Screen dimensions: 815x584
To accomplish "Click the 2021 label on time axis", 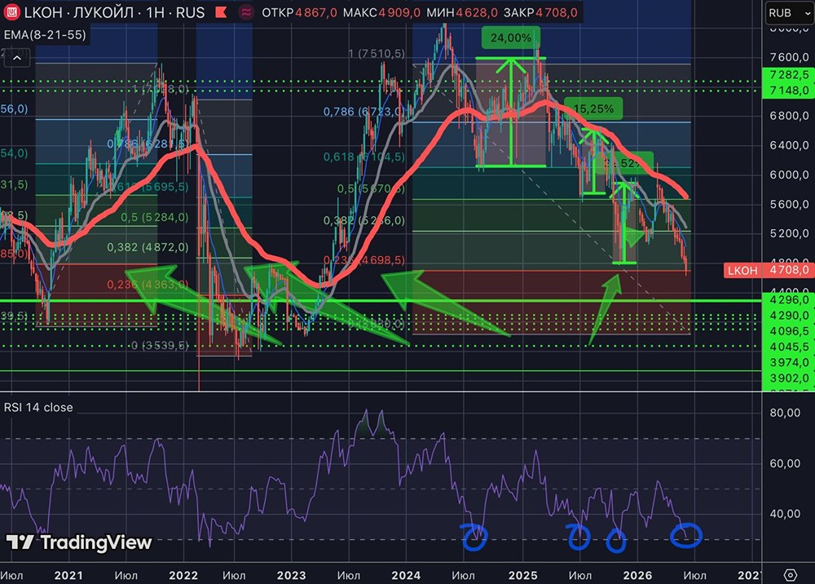I will (x=68, y=575).
